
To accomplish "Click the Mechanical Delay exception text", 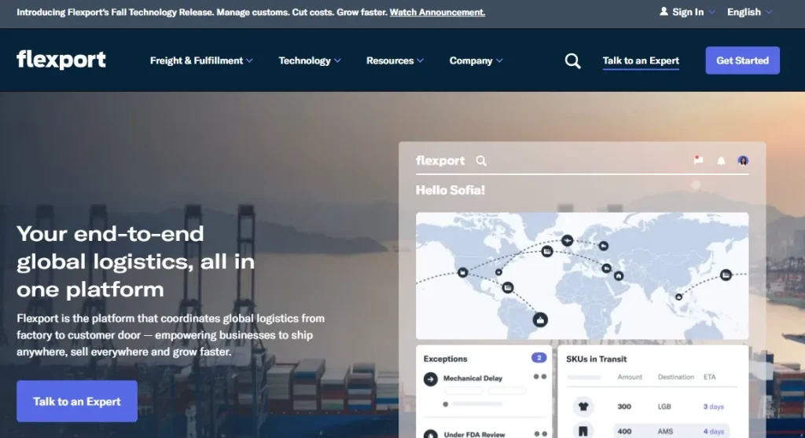I will (472, 378).
